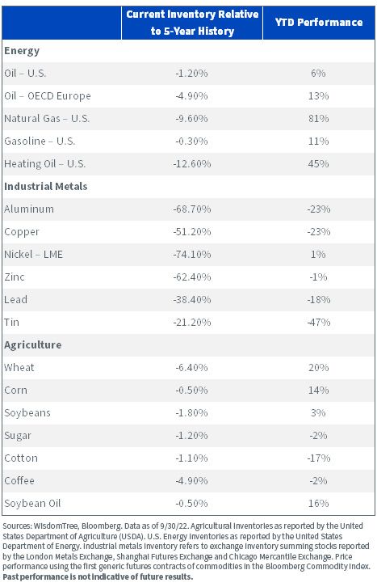Click the Zinc inventory value -62.40%

pos(192,277)
